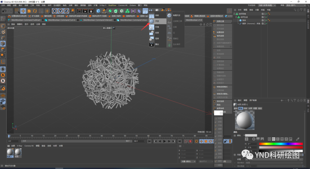This screenshot has height=169, width=310.
Task: Select the Move tool in top toolbar
Action: (x=23, y=11)
